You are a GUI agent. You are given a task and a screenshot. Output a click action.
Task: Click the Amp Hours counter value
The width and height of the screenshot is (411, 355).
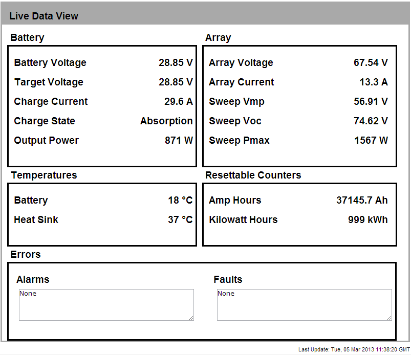(x=362, y=201)
